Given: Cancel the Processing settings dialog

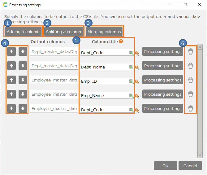Looking at the screenshot, I should 190,166.
